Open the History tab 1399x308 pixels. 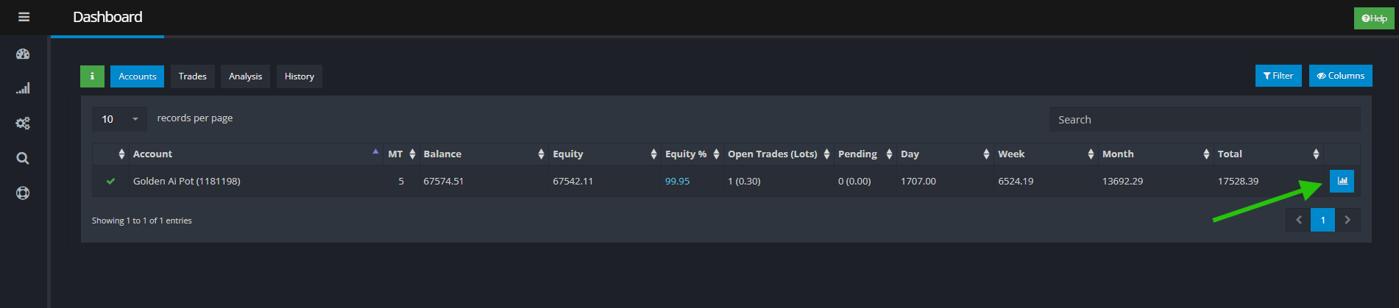299,76
